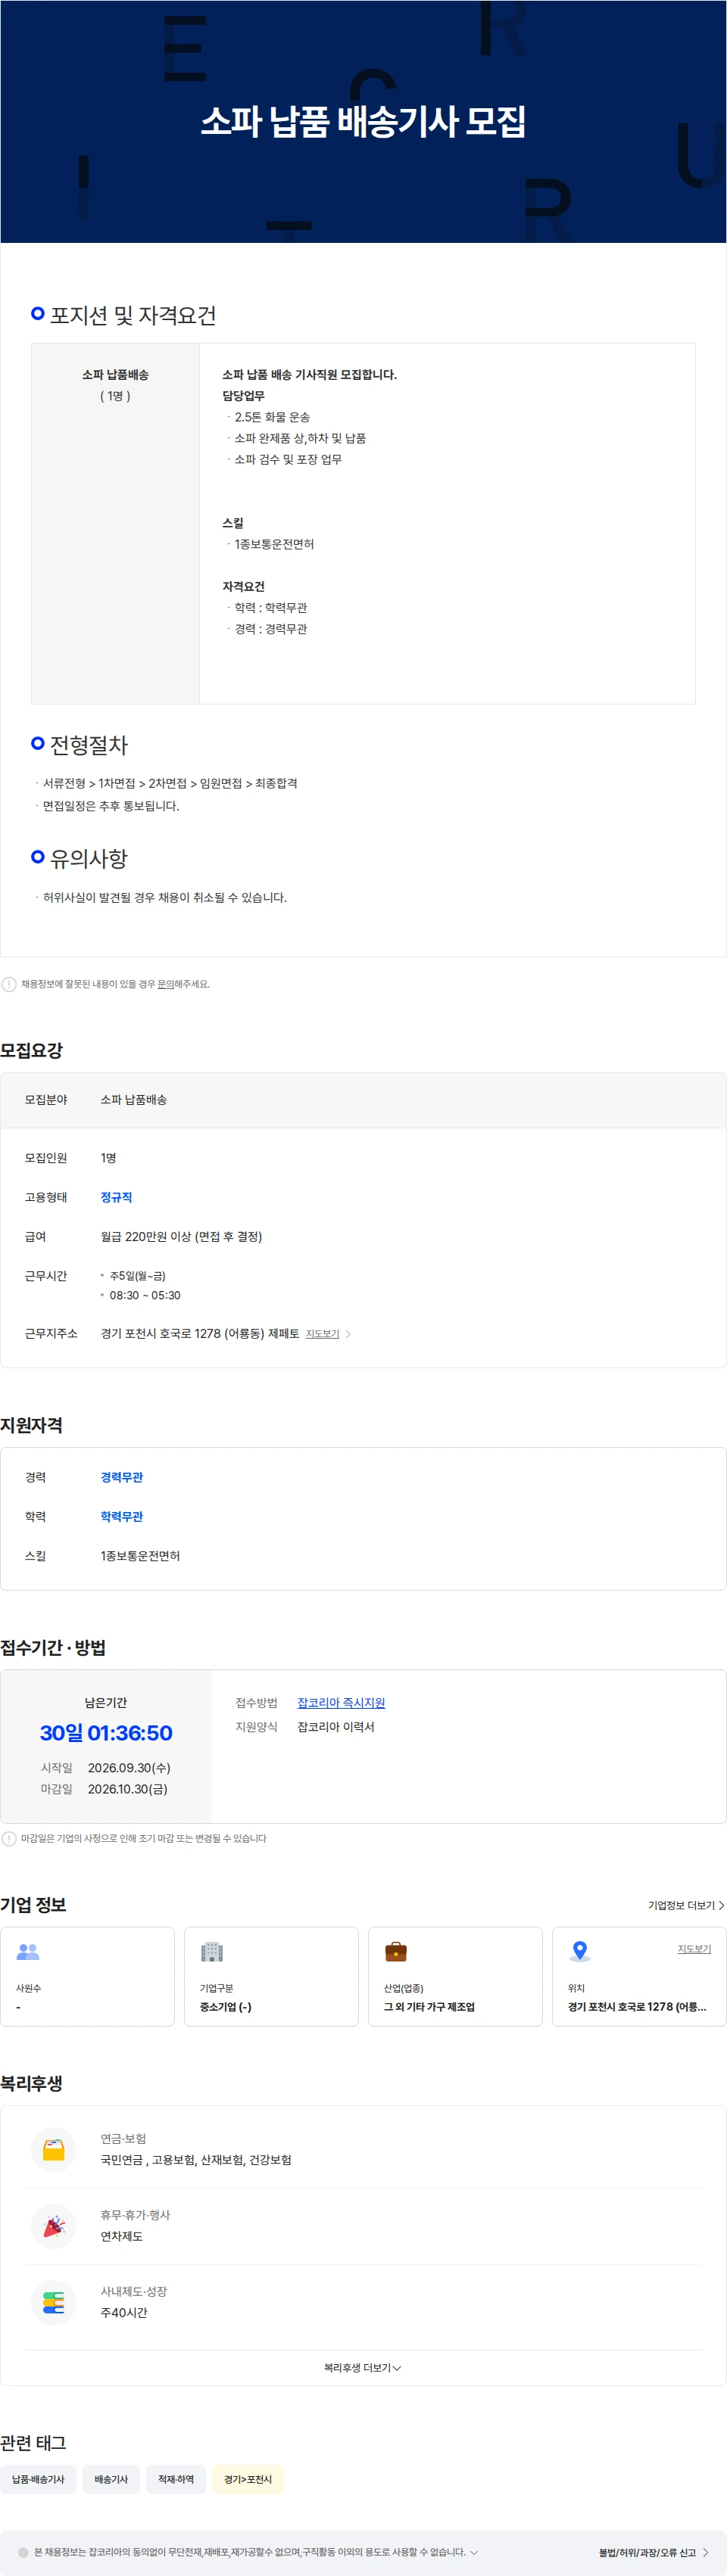Screen dimensions: 727x2576
Task: Click the 마감일 2026.10.30(금) date
Action: pos(127,1789)
